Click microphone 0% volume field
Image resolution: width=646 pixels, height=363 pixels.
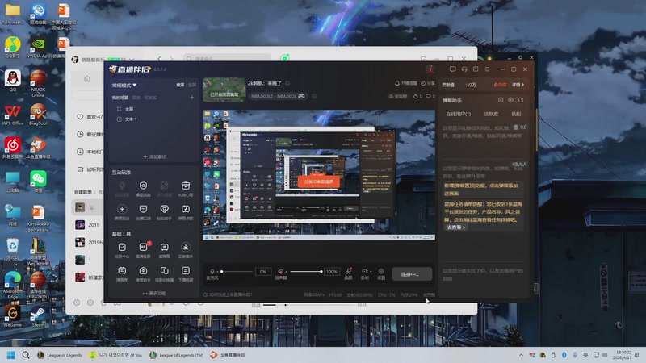pos(263,272)
